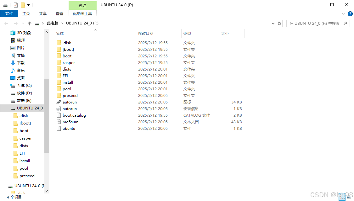Select the 文档 document icon in navigation pane
The height and width of the screenshot is (201, 354).
coord(13,56)
